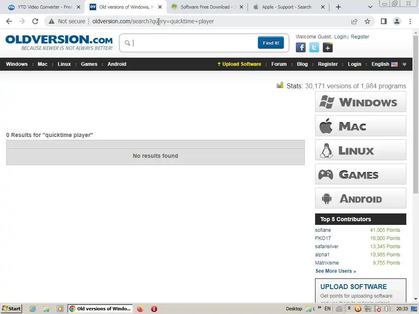Open the Forum nav link
Screen dimensions: 419x314
279,64
